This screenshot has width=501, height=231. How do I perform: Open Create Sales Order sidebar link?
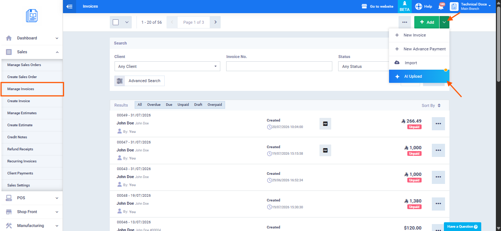(31, 77)
